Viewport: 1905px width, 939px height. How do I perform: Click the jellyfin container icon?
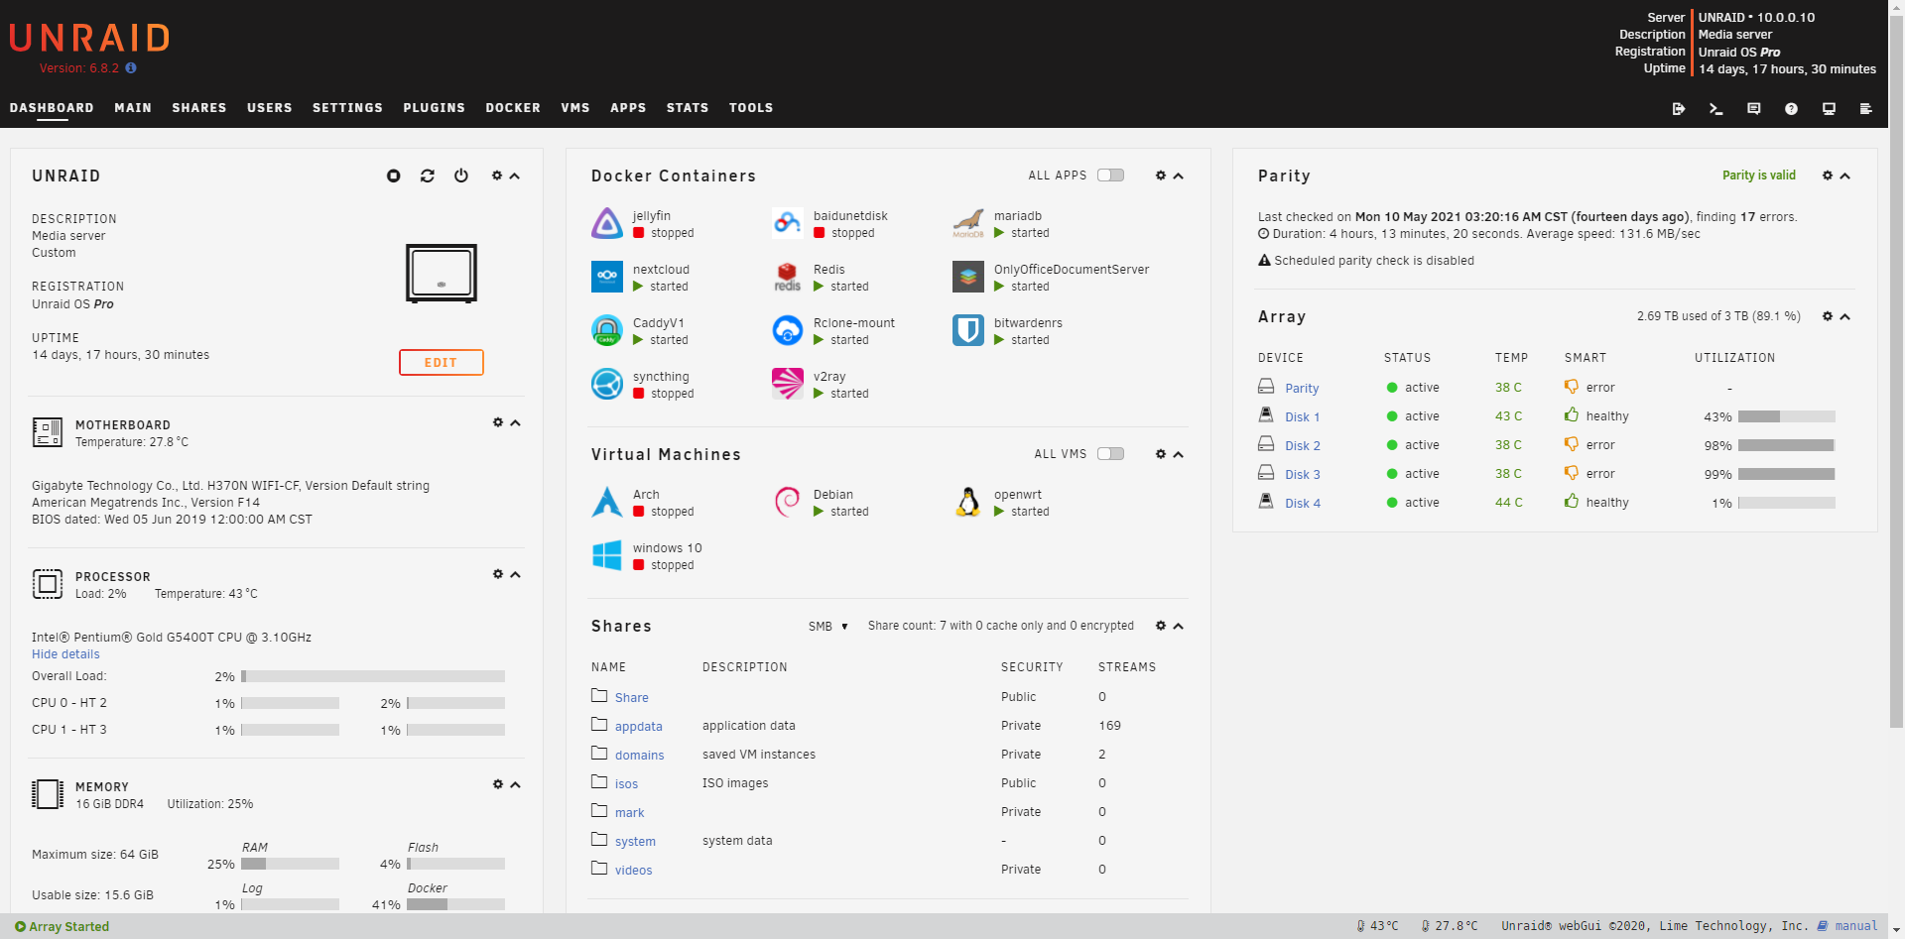(607, 223)
